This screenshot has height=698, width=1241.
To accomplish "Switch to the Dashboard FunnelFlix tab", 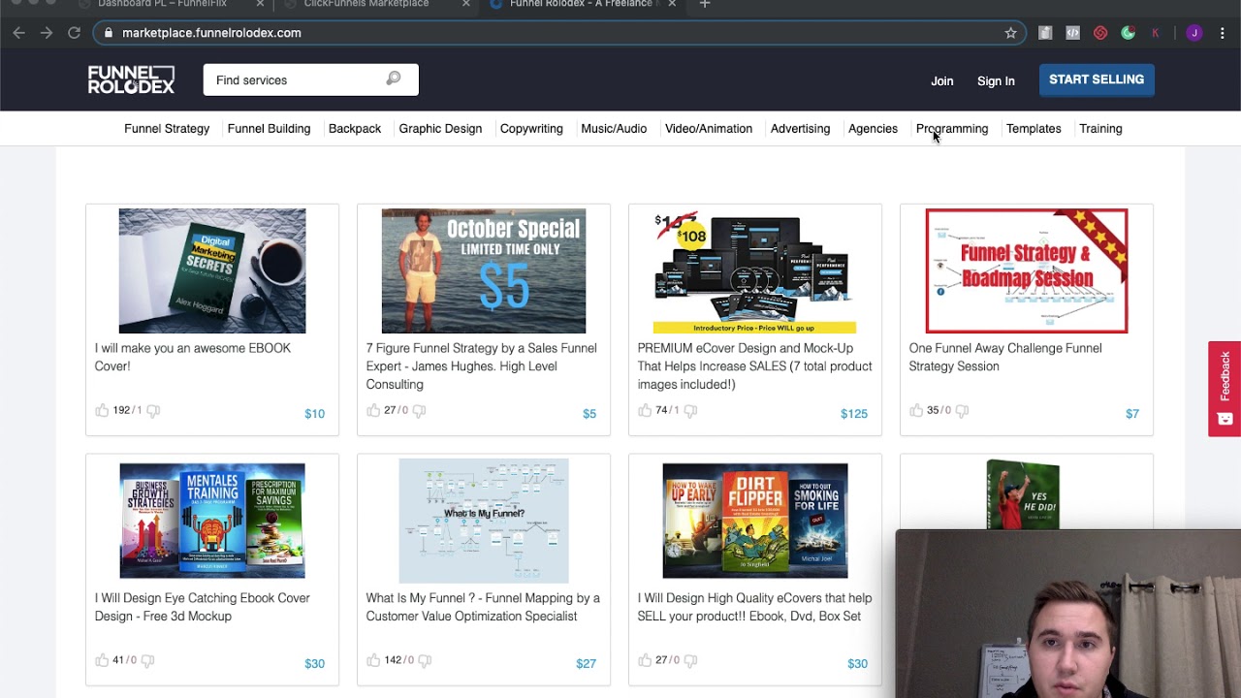I will tap(162, 4).
